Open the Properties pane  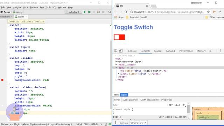coord(167,100)
